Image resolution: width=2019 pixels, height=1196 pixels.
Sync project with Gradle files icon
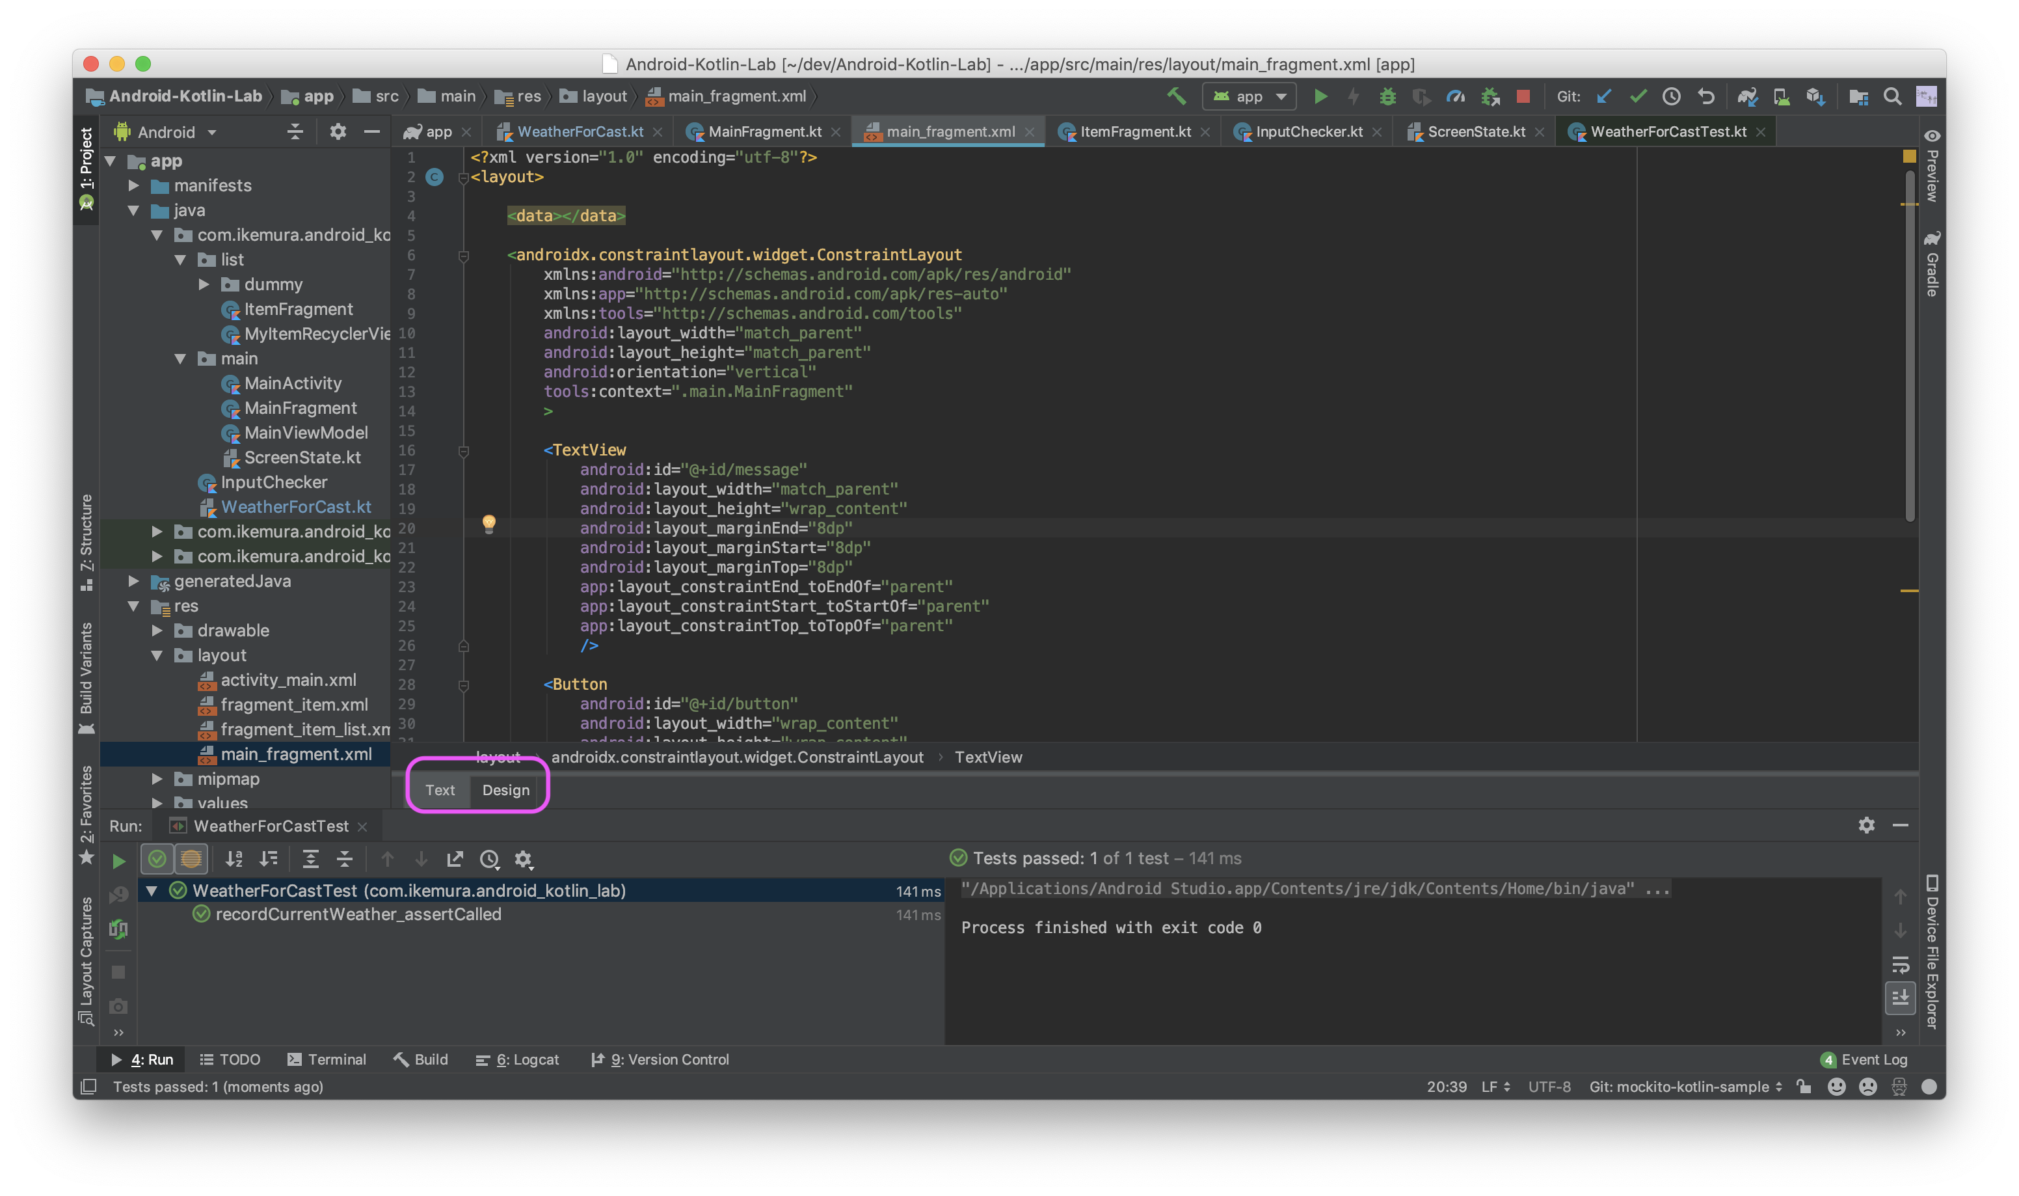[1747, 97]
